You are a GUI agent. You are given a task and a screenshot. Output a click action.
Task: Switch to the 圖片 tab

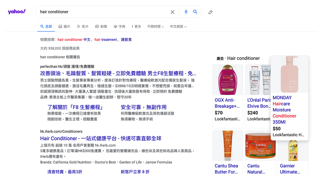pos(64,26)
